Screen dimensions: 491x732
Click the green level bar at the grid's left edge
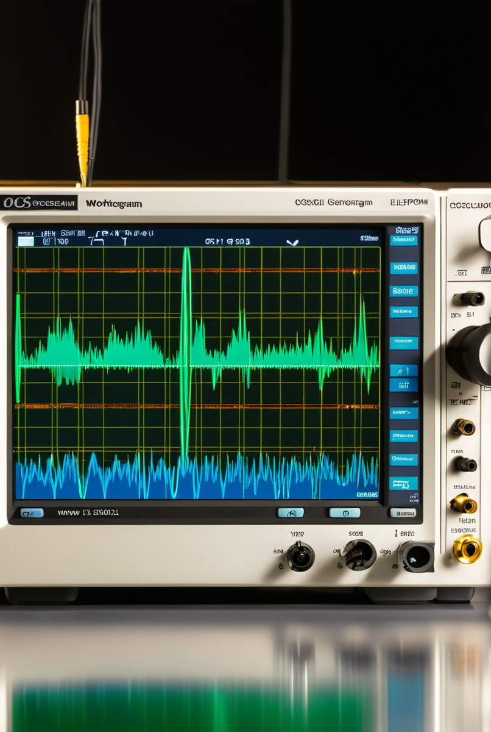(x=18, y=348)
